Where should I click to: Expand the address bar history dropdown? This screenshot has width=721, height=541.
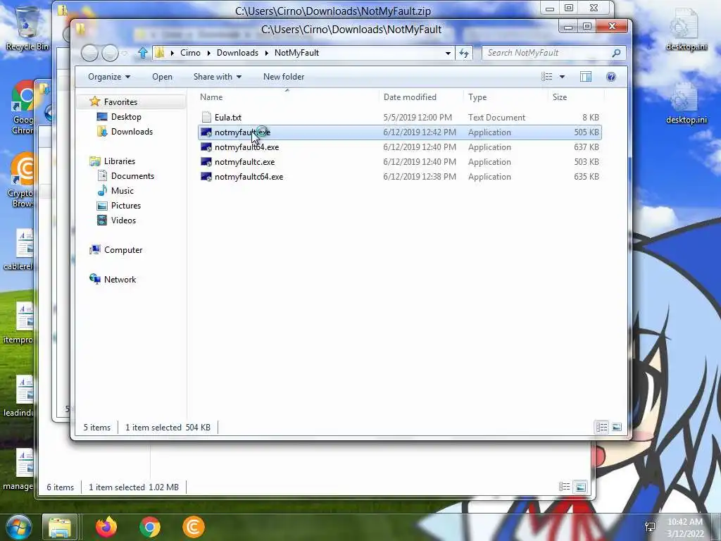tap(448, 53)
